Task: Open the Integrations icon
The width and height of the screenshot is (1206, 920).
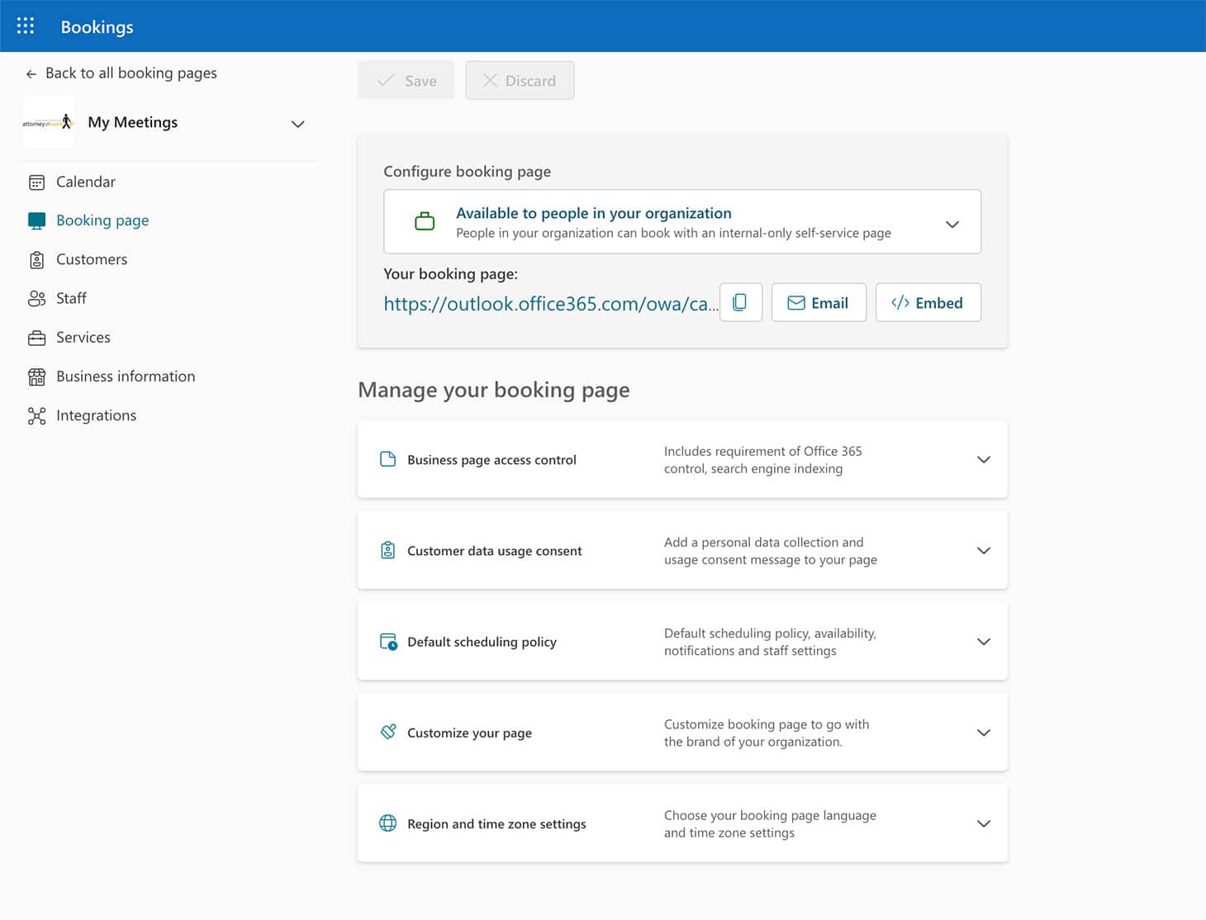Action: (36, 415)
